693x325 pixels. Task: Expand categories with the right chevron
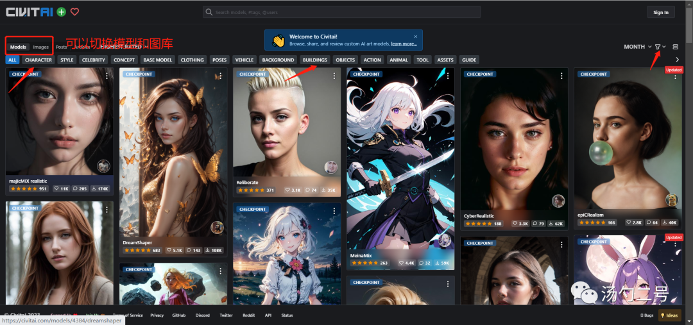pyautogui.click(x=678, y=60)
